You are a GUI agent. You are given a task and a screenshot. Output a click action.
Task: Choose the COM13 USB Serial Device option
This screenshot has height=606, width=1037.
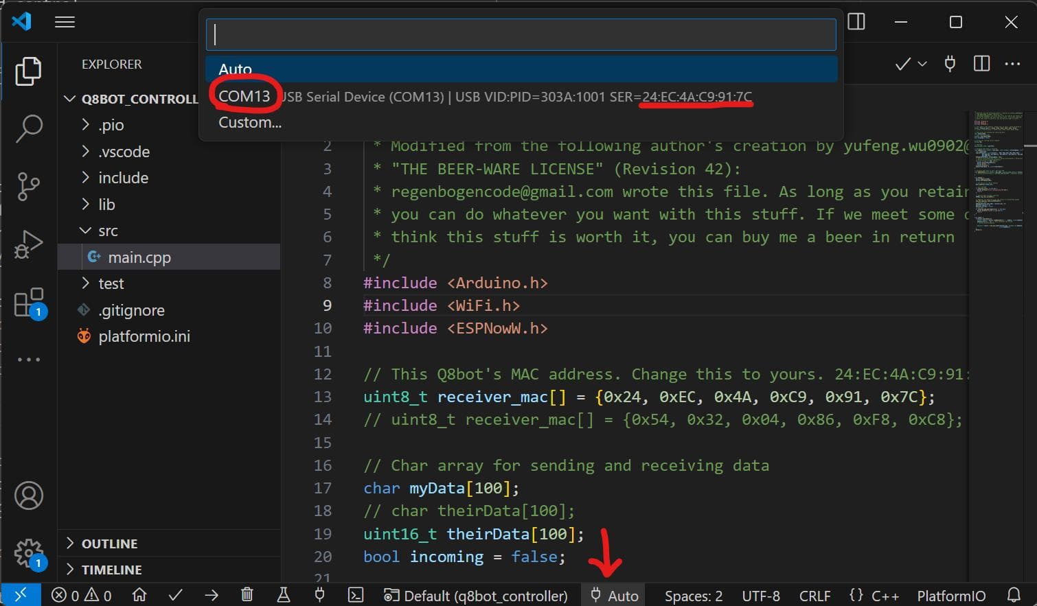coord(521,96)
